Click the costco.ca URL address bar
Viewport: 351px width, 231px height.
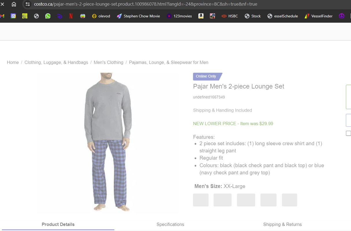click(145, 4)
